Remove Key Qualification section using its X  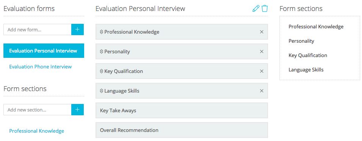pyautogui.click(x=262, y=71)
